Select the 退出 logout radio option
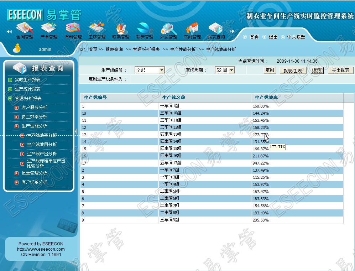Image resolution: width=355 pixels, height=271 pixels. click(x=265, y=37)
